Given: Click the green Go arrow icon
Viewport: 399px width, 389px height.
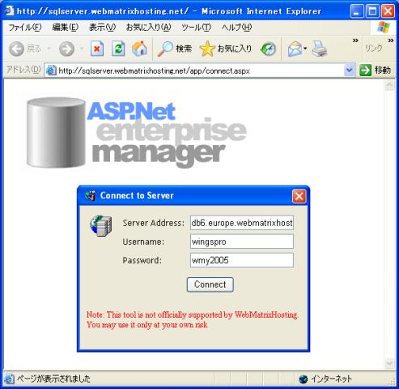Looking at the screenshot, I should [366, 71].
